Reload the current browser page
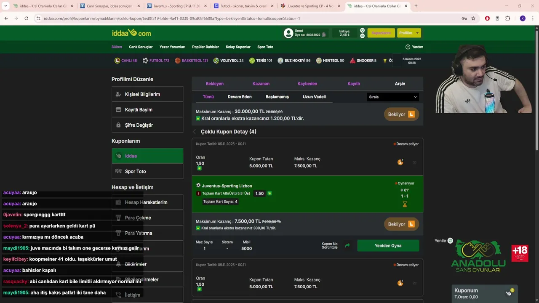 tap(26, 19)
